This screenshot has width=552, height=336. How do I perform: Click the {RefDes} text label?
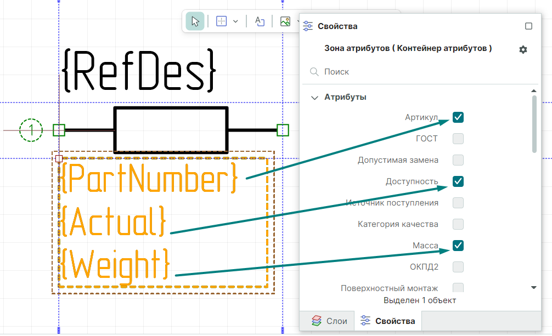140,70
